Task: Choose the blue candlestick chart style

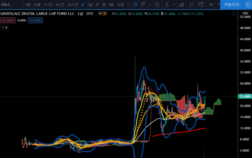Action: point(136,4)
